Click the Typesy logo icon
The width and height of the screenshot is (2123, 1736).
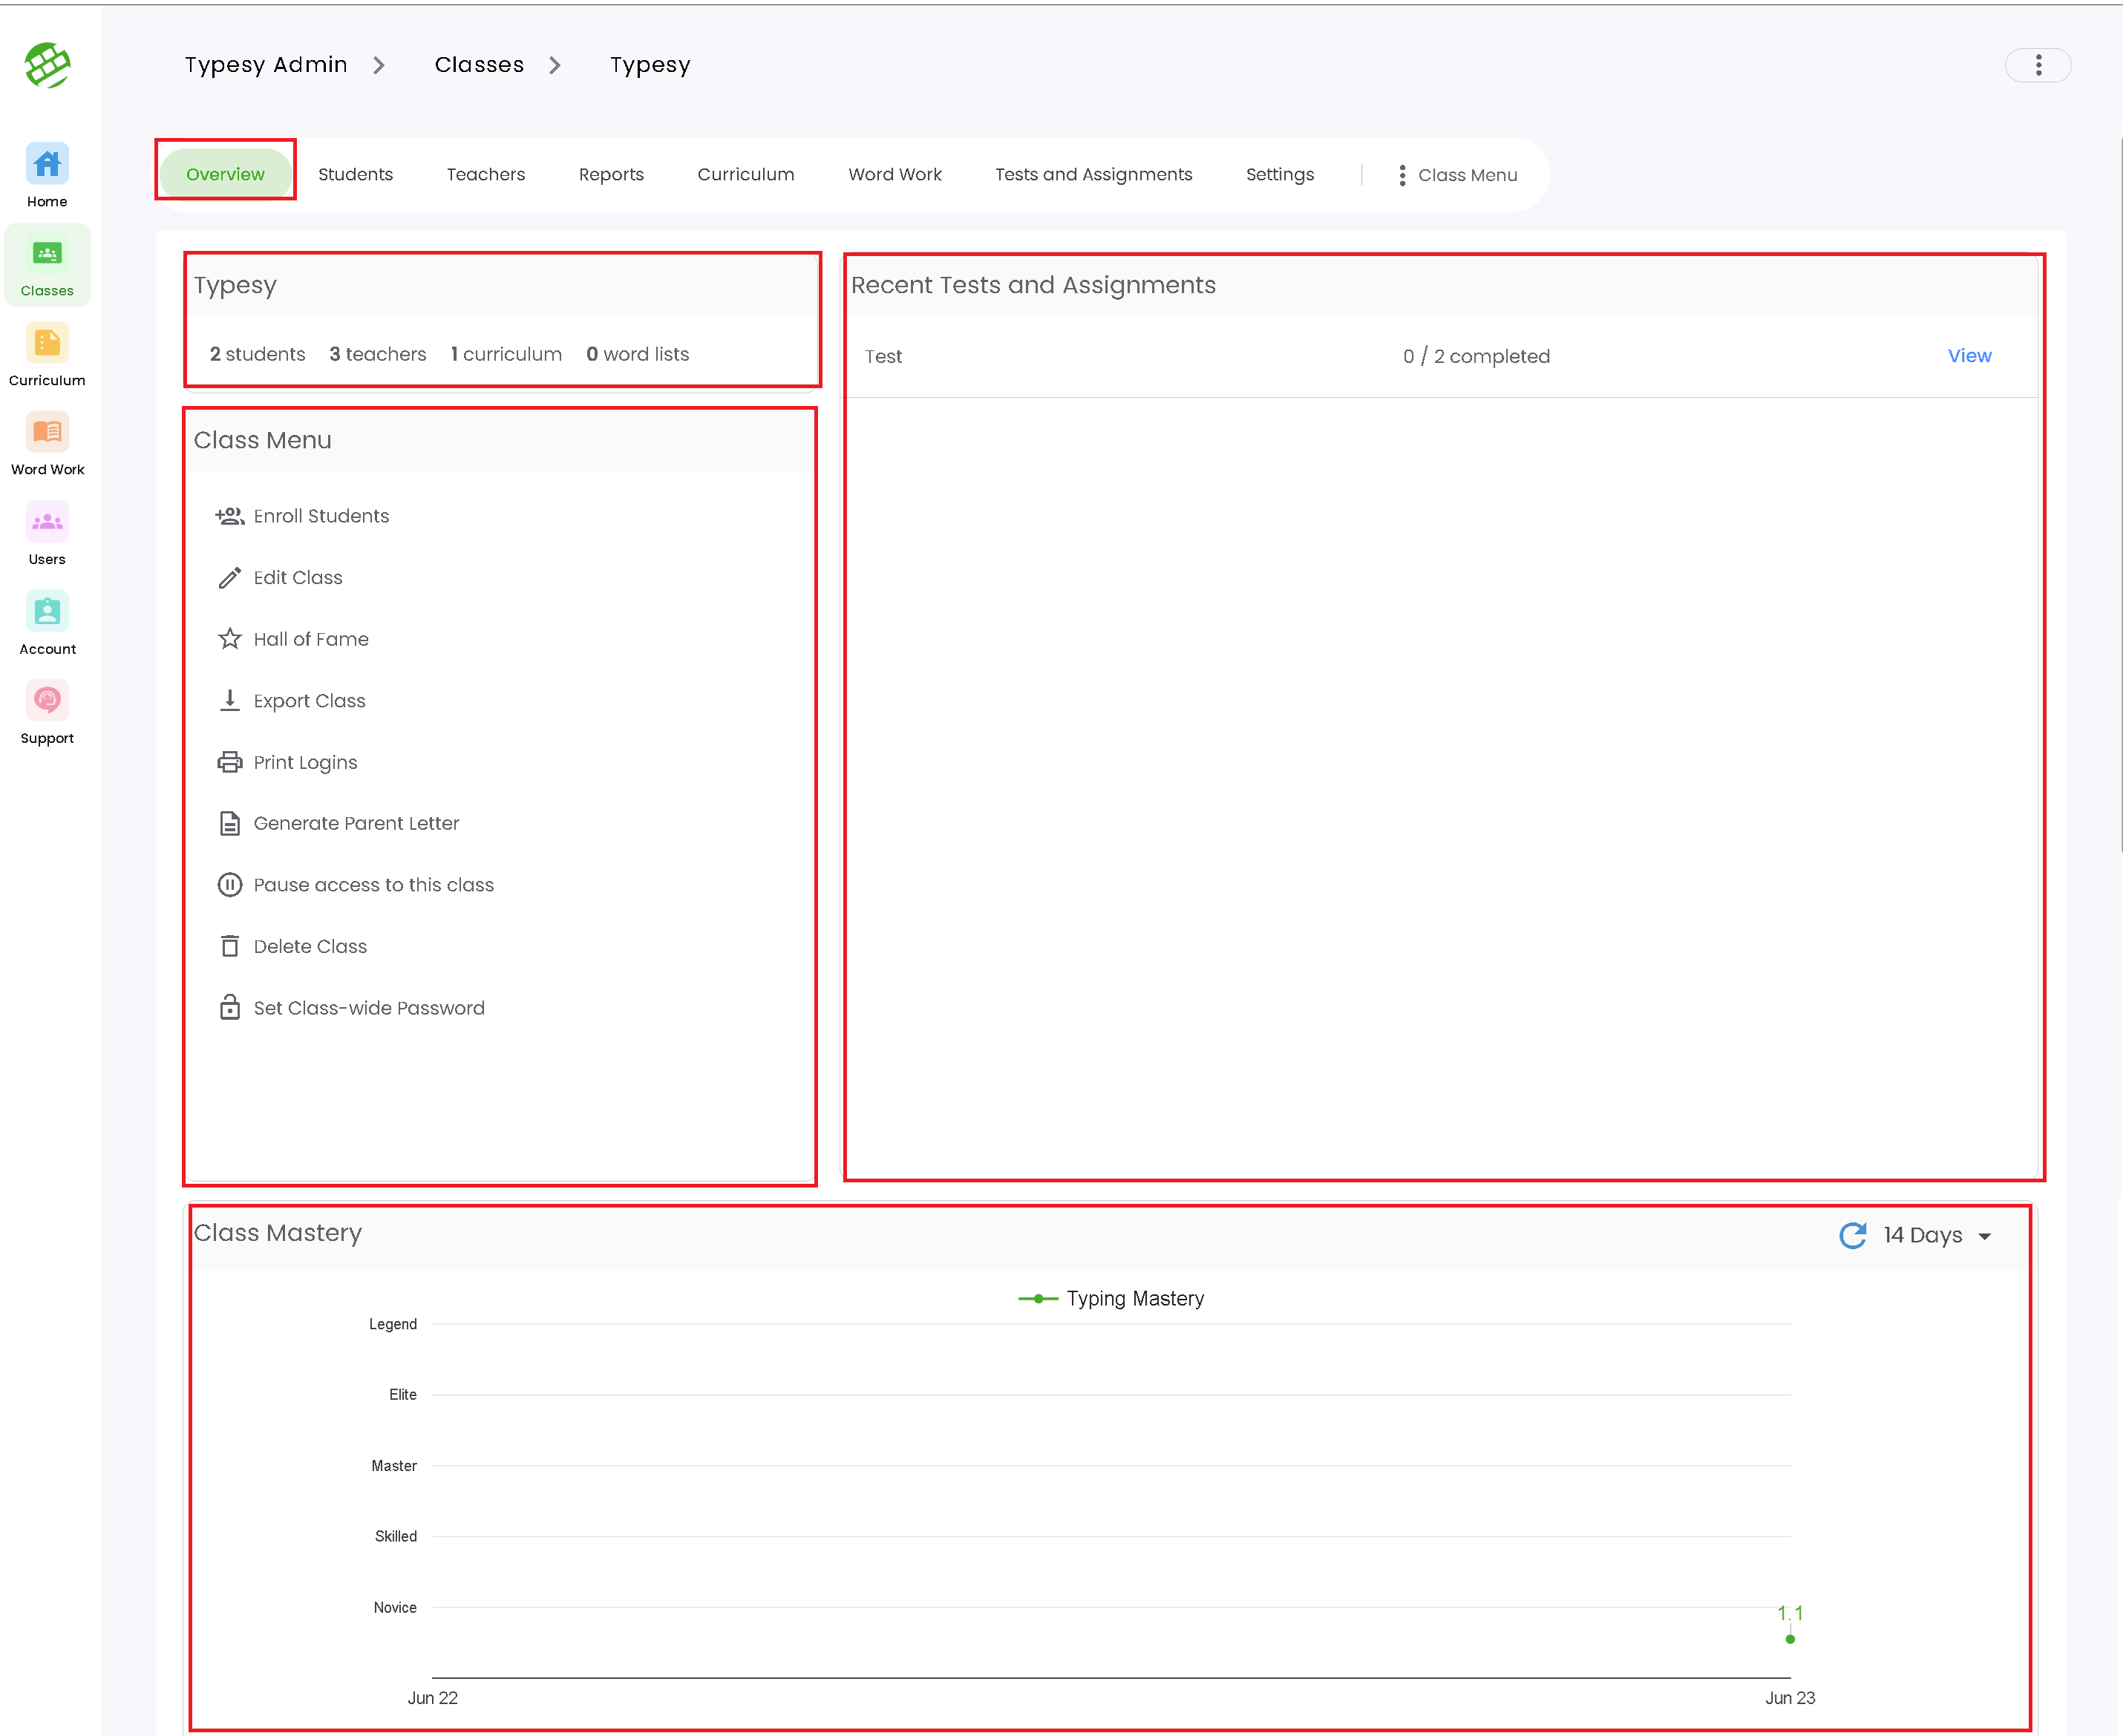click(x=47, y=65)
